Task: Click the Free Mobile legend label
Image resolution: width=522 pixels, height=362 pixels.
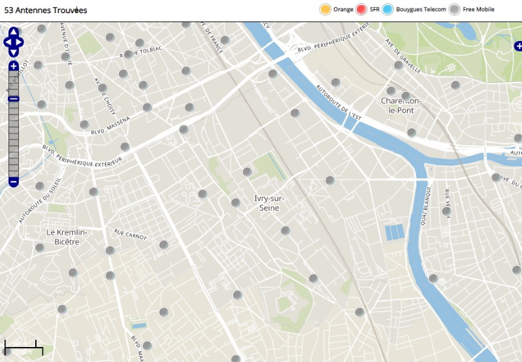Action: tap(479, 9)
